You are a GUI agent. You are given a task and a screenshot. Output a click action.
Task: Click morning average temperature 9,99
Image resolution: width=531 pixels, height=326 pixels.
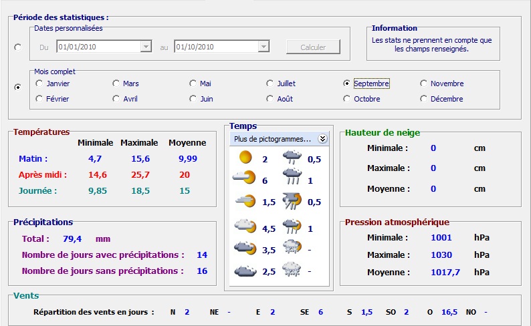(x=188, y=158)
